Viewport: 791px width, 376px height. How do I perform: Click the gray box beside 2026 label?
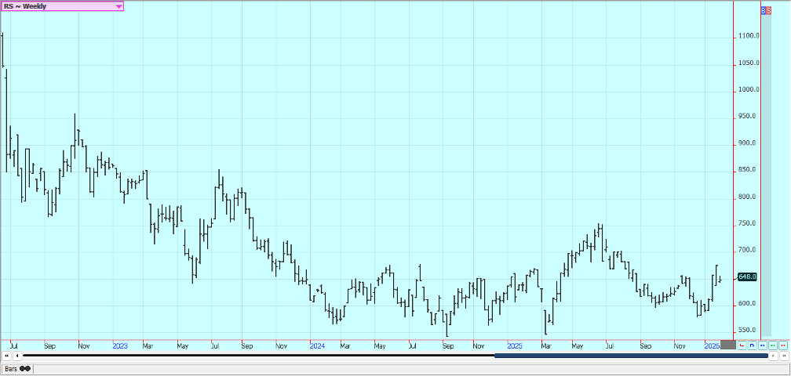(x=728, y=345)
